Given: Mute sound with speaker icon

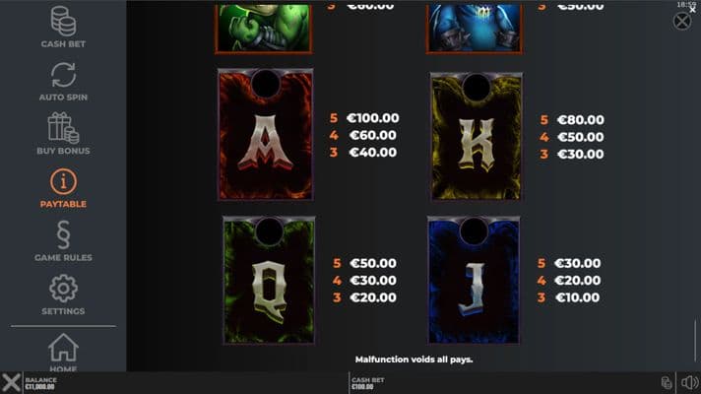Looking at the screenshot, I should pos(689,383).
